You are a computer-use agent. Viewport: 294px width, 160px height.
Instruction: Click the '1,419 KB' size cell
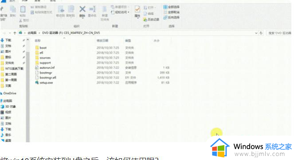pos(163,78)
